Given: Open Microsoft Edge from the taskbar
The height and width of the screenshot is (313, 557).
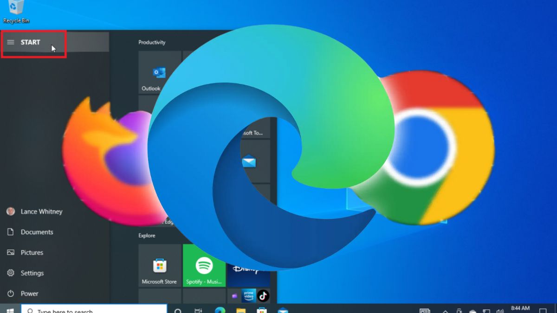Looking at the screenshot, I should (x=220, y=310).
